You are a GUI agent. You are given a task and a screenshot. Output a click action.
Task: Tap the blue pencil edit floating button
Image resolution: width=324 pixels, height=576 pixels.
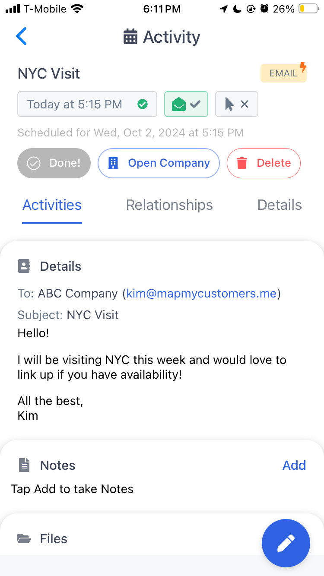(x=286, y=543)
